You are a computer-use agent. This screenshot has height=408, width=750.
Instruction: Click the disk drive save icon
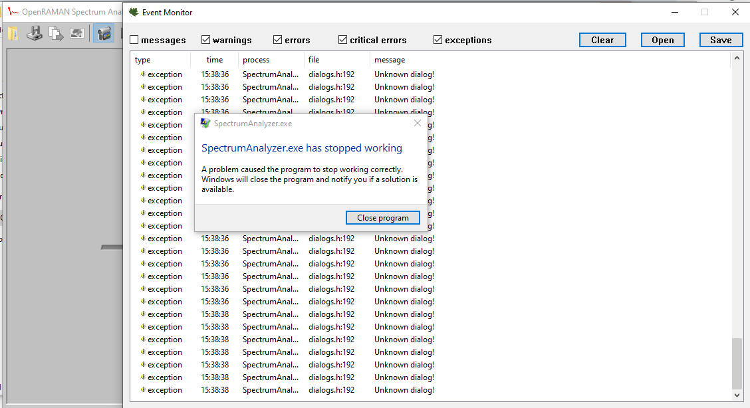[x=34, y=34]
